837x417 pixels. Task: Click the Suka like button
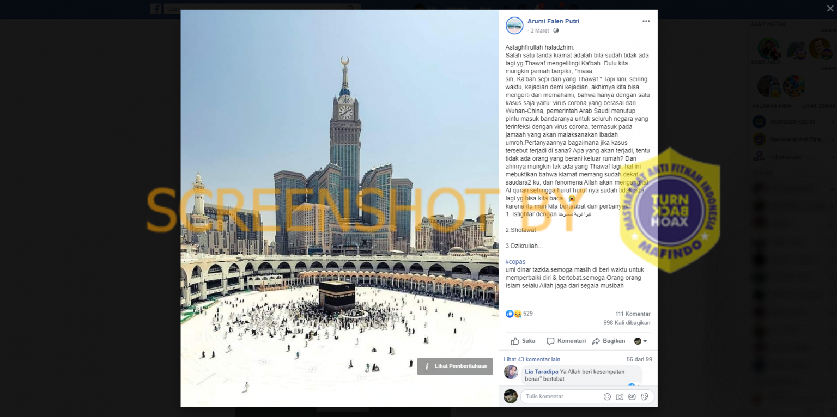click(x=523, y=341)
